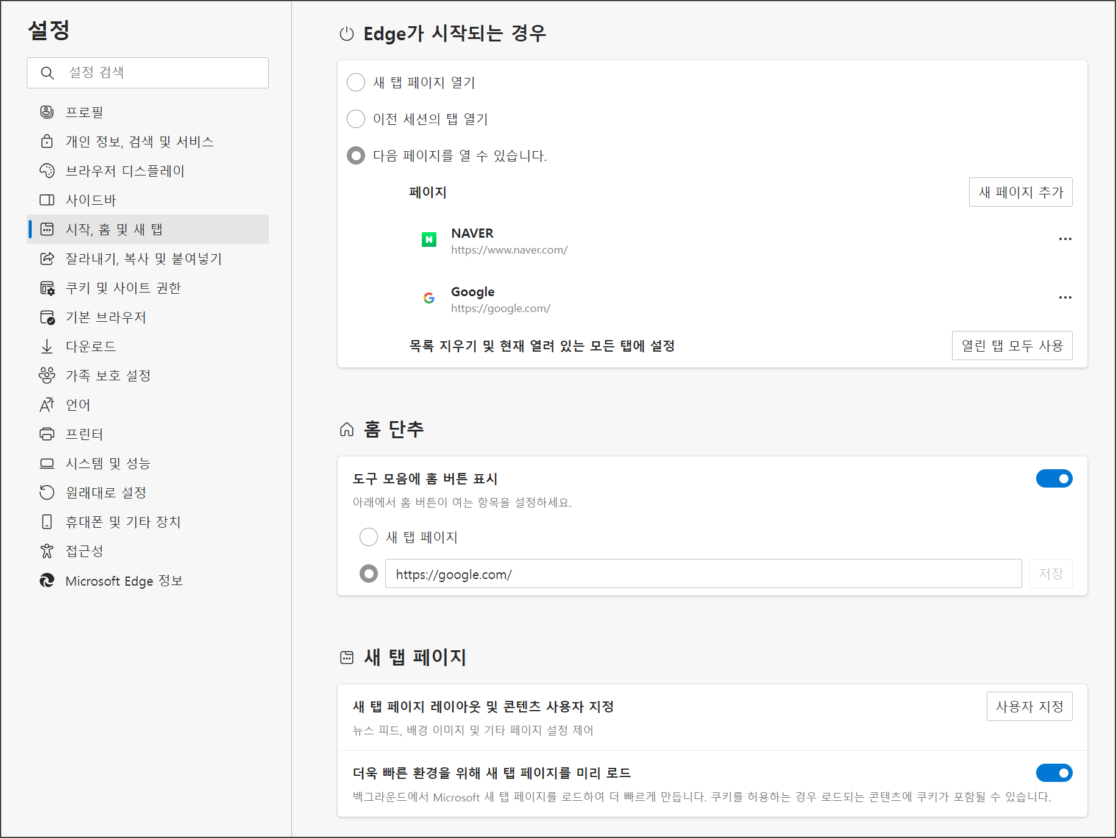This screenshot has height=838, width=1116.
Task: Click the 설정 검색 input field
Action: 147,73
